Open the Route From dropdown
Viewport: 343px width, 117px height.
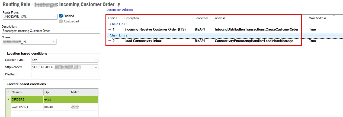tap(55, 17)
